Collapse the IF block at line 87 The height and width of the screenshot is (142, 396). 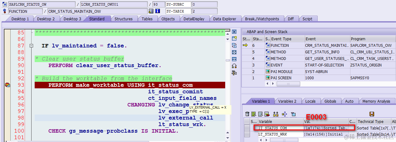(31, 46)
